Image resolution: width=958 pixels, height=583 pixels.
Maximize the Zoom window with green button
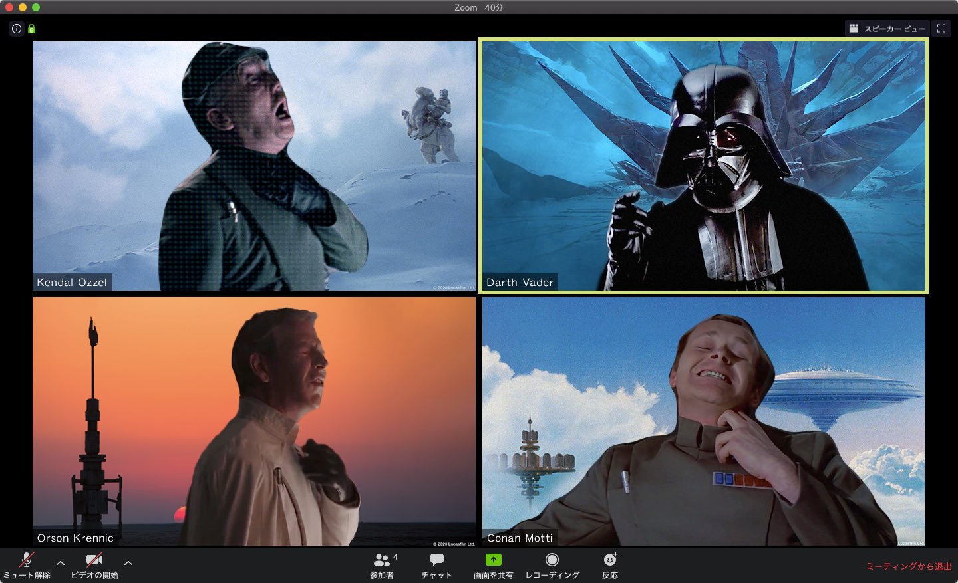(x=36, y=7)
